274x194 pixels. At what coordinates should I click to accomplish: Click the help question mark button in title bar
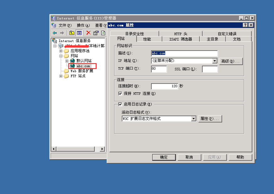245,25
